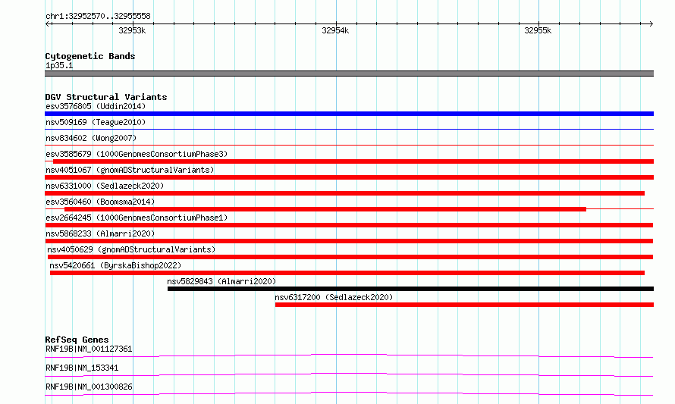675x404 pixels.
Task: Click label nsv4050629 (gnomADStructuralVariants)
Action: 131,249
